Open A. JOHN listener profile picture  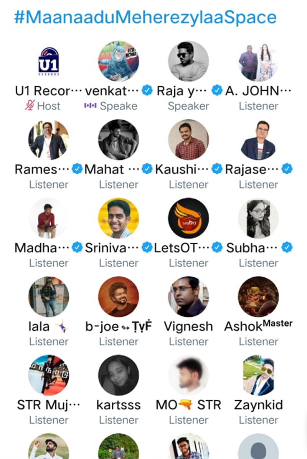pos(259,61)
